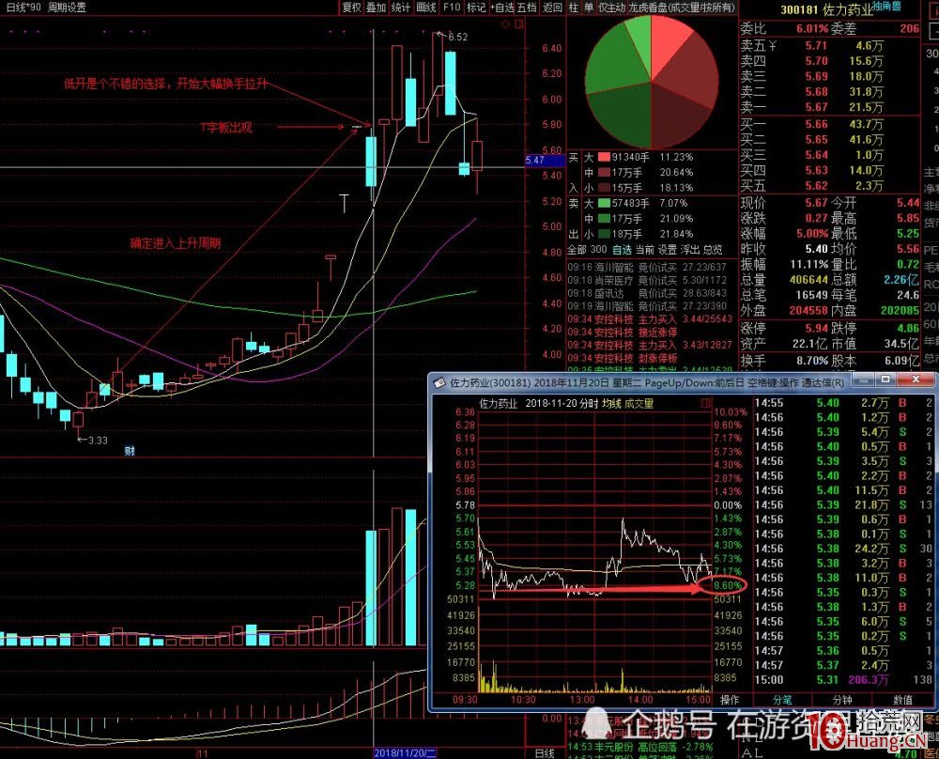Viewport: 939px width, 759px height.
Task: Open the 统计 statistics tool
Action: 401,8
